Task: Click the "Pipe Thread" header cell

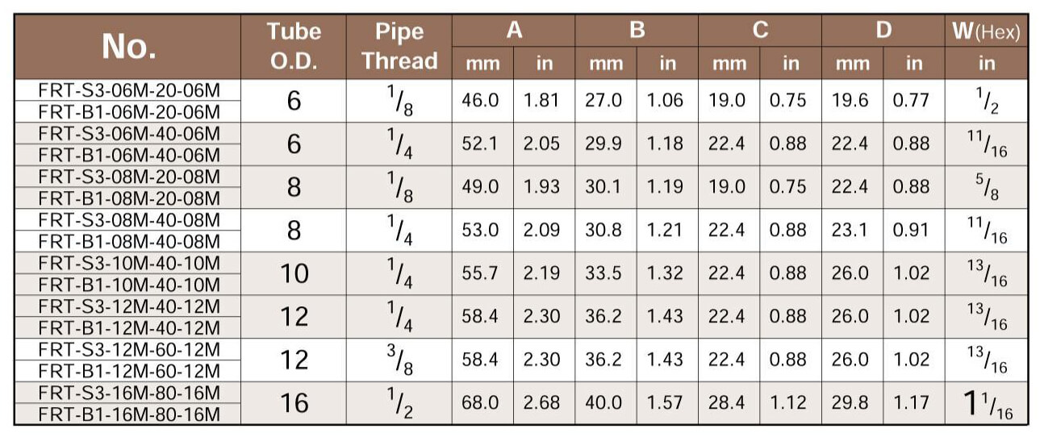Action: pos(399,47)
